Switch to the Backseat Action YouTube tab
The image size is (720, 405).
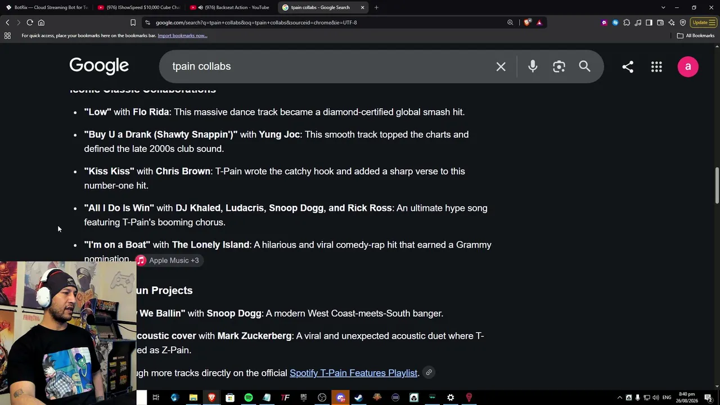coord(231,7)
